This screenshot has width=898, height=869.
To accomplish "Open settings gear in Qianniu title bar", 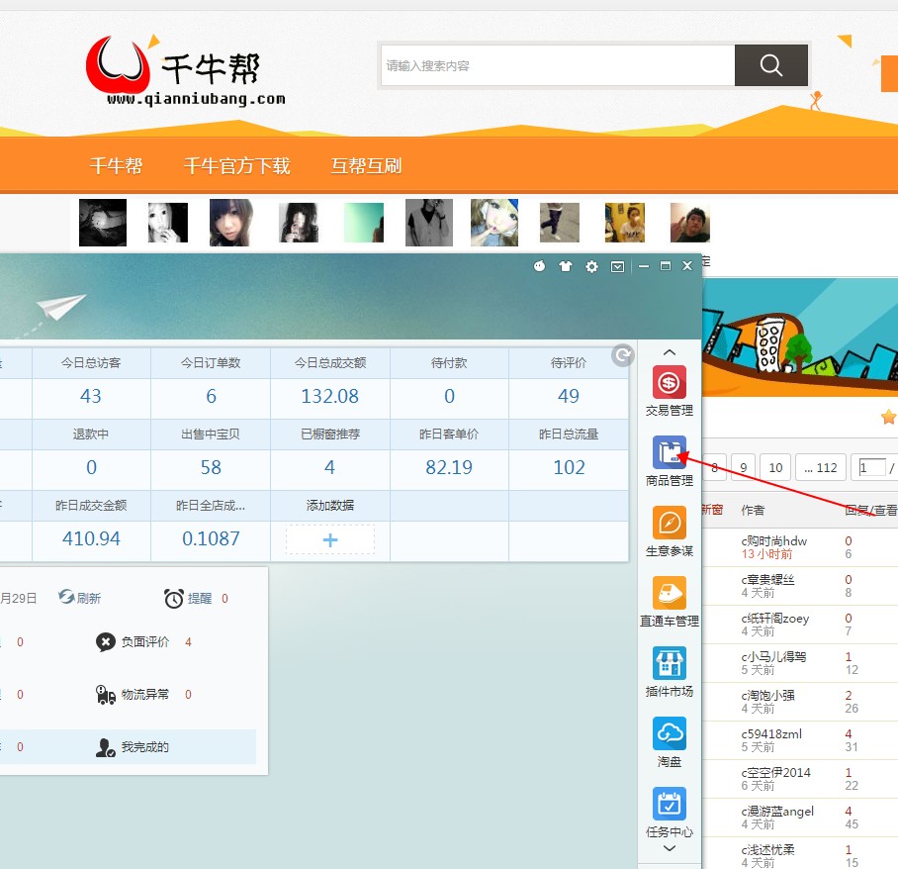I will 591,266.
